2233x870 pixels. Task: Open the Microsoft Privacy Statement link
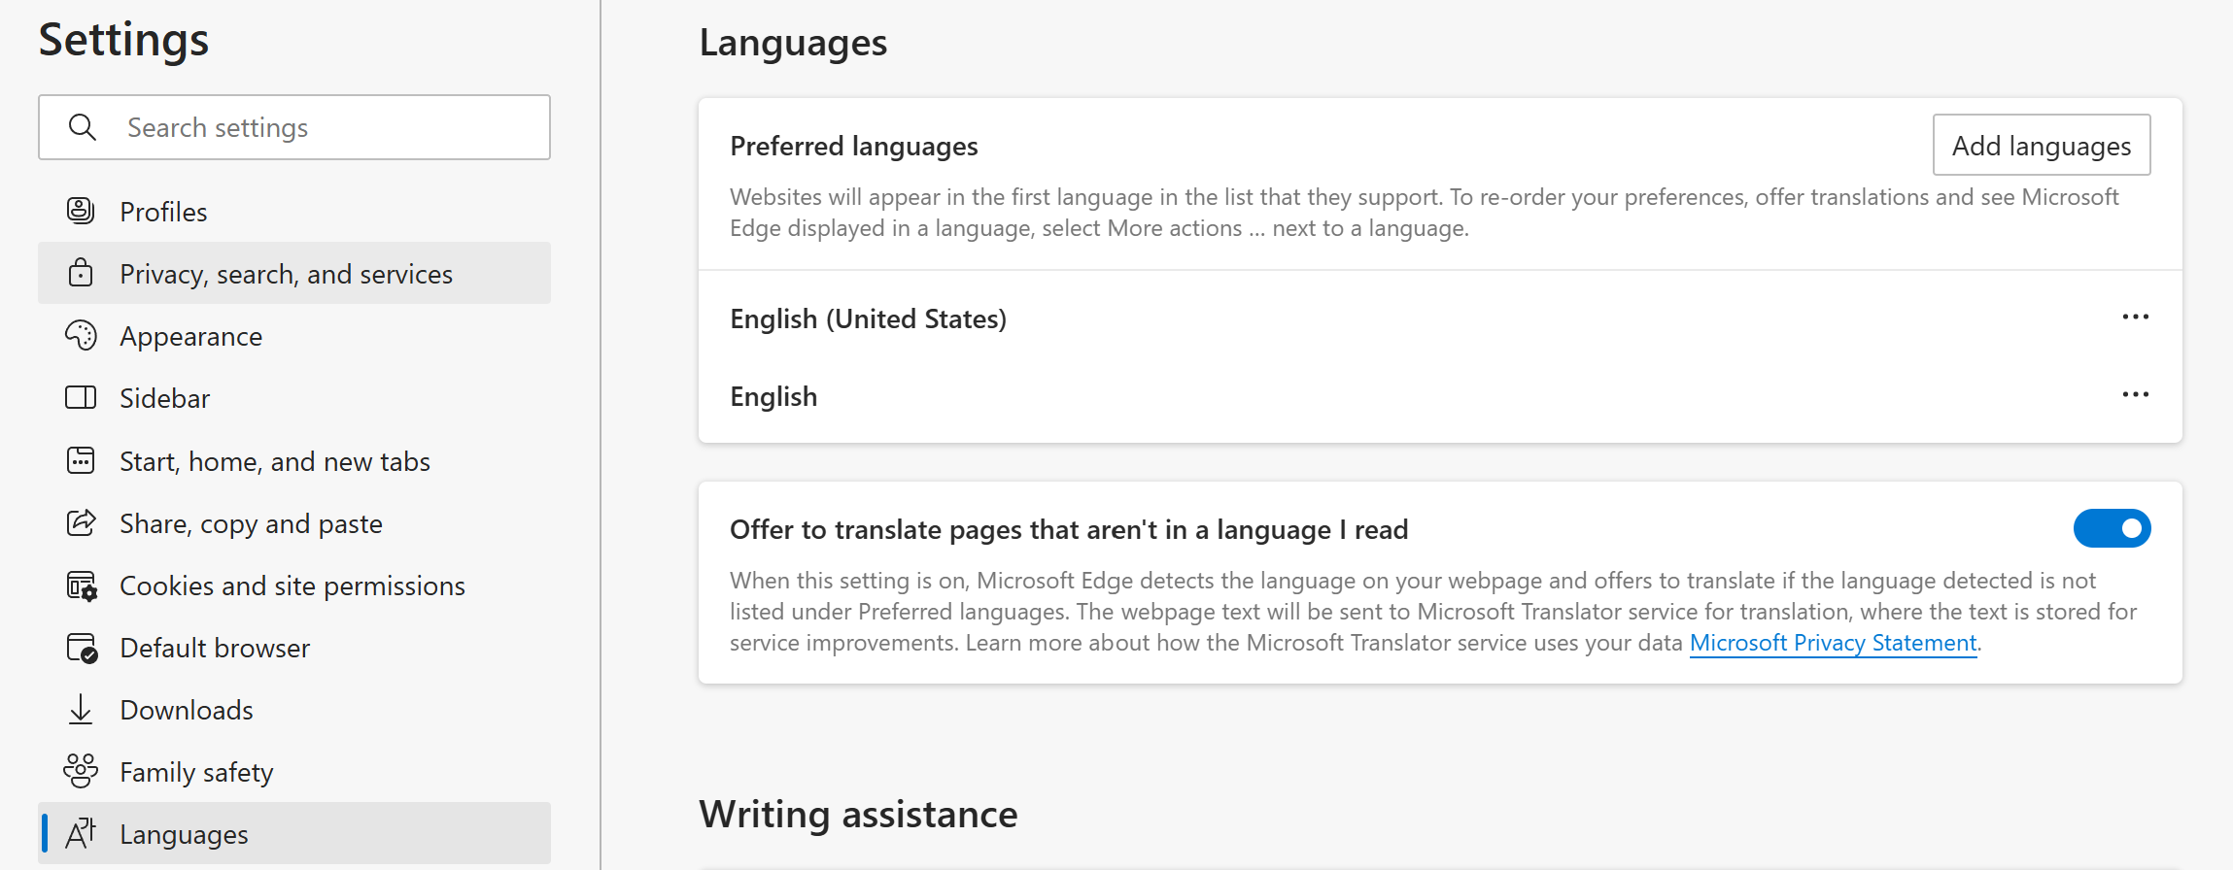(x=1833, y=643)
